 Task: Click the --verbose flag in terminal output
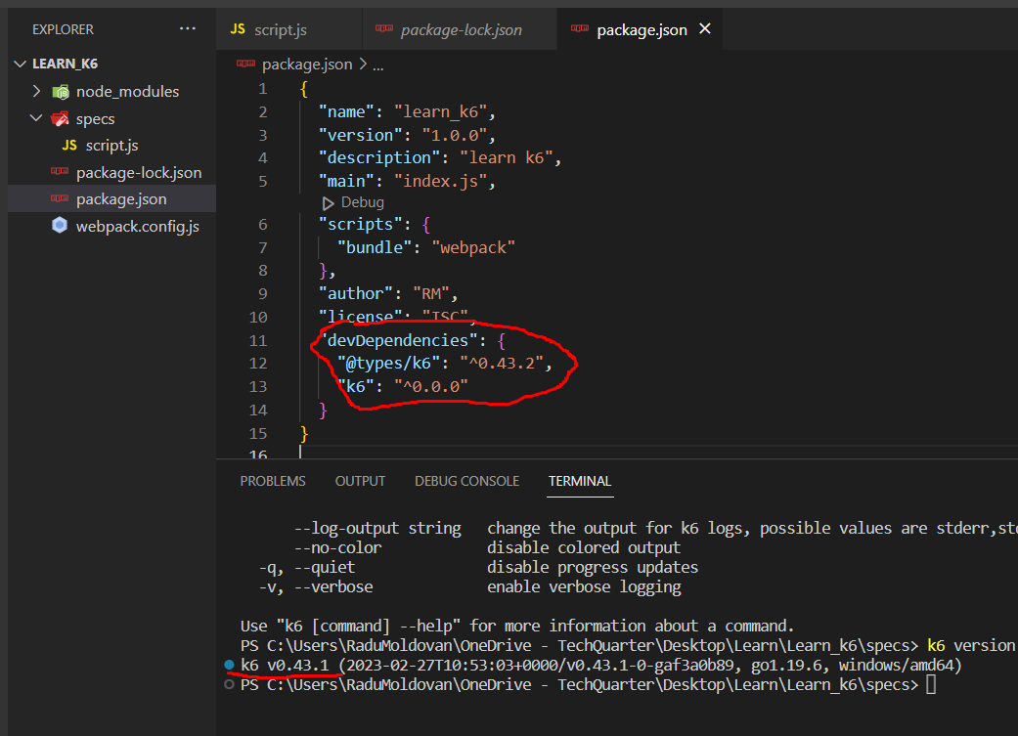(x=333, y=586)
